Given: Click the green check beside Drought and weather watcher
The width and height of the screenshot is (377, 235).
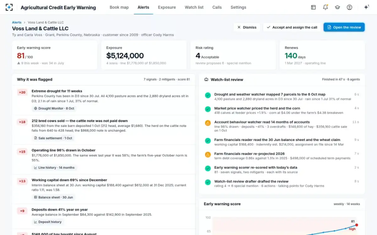Looking at the screenshot, I should (208, 95).
